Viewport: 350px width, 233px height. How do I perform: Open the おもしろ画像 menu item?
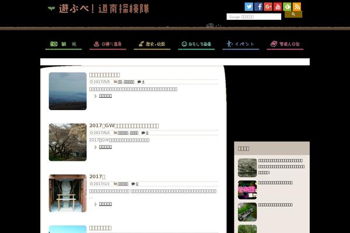[197, 44]
